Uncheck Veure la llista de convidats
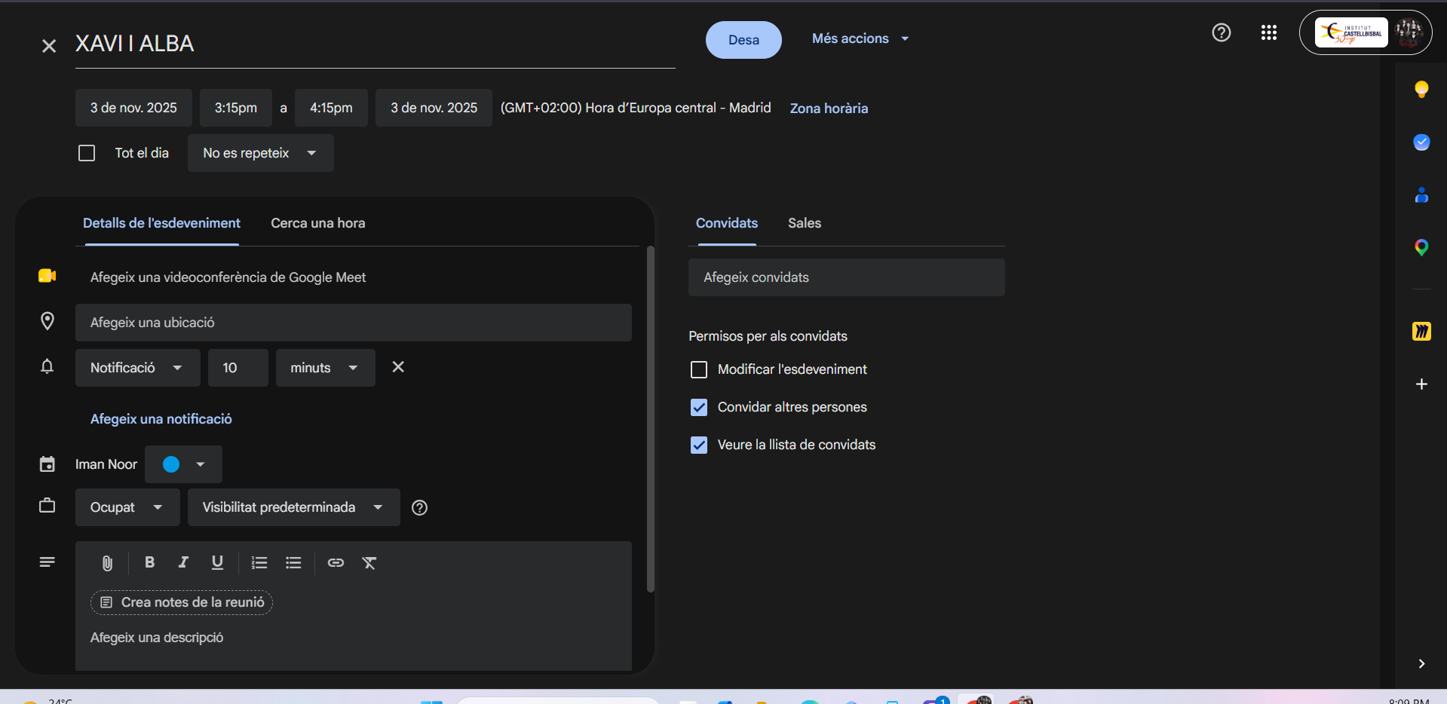Screen dimensions: 1447x704 [699, 445]
